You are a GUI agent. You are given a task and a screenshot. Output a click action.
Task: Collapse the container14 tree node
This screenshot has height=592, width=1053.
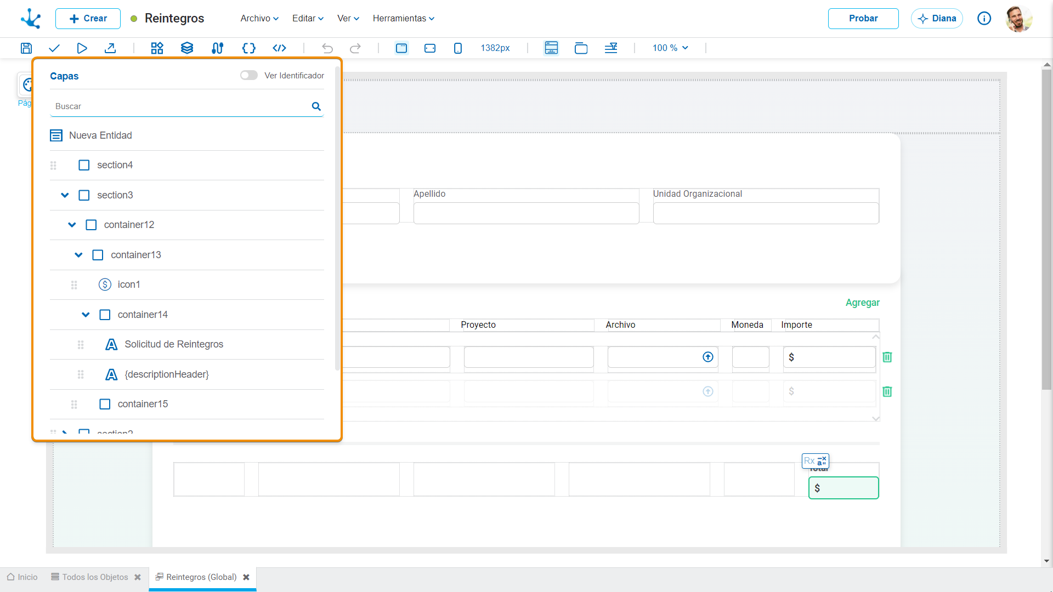click(x=86, y=315)
